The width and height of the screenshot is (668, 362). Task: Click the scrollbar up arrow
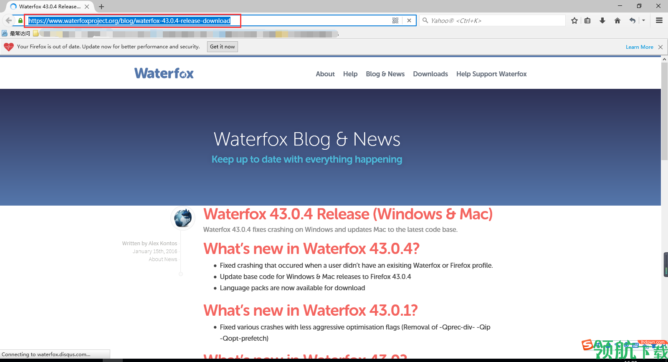coord(664,59)
